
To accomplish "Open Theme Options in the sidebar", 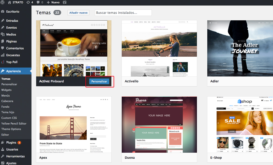I will (x=11, y=129).
